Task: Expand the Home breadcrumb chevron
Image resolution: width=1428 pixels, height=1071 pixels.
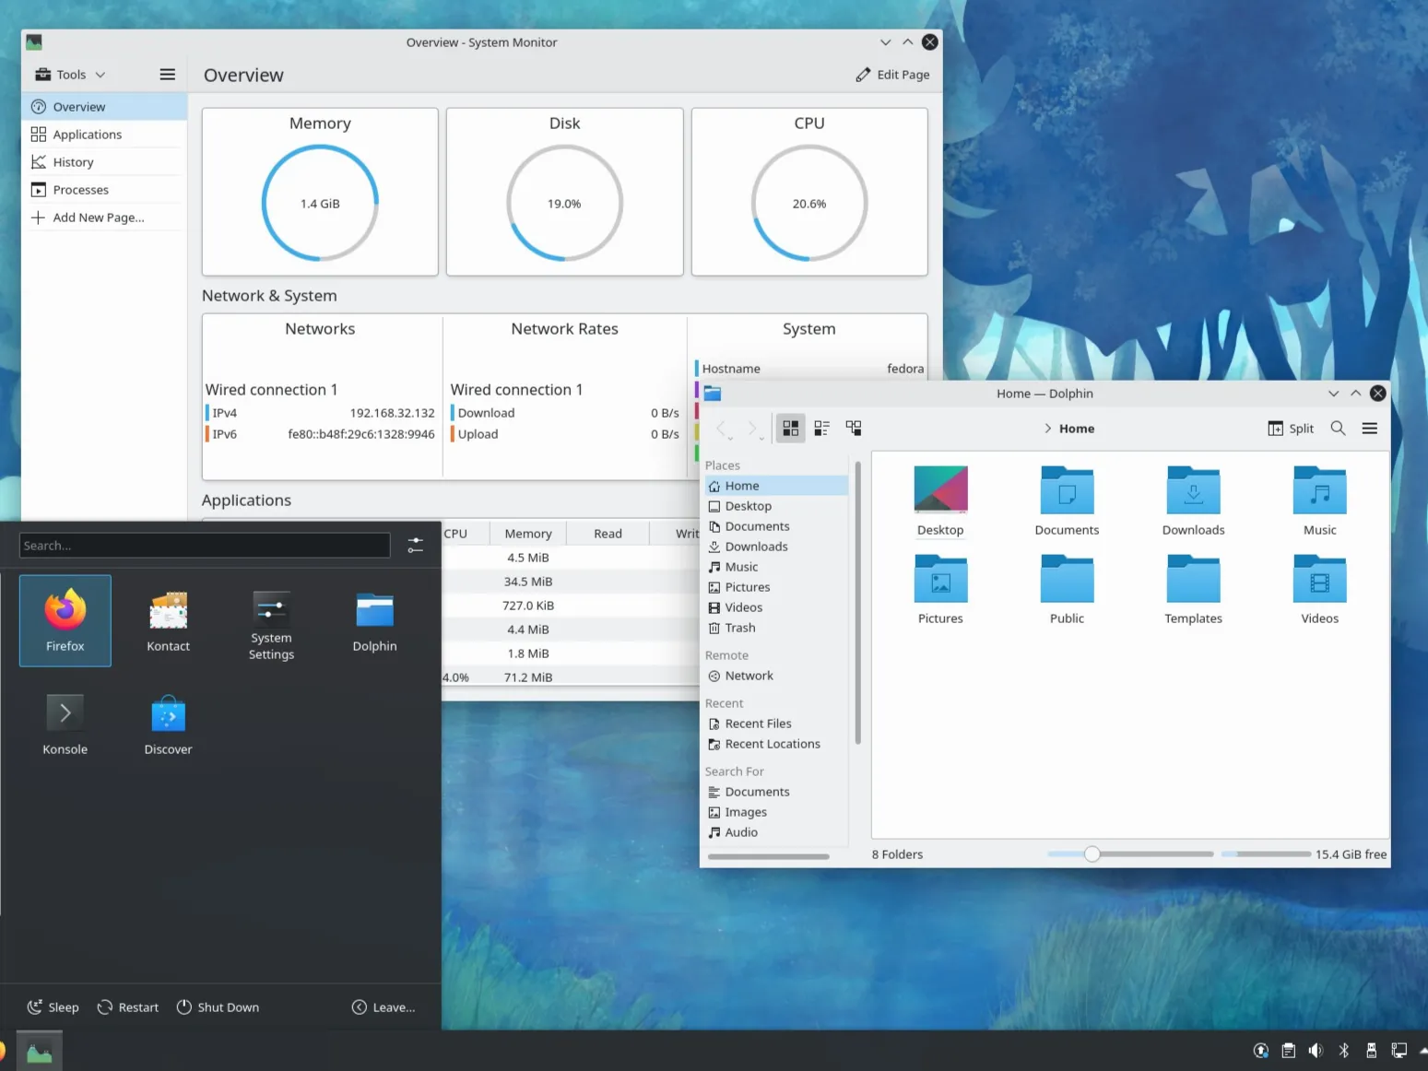Action: coord(1047,428)
